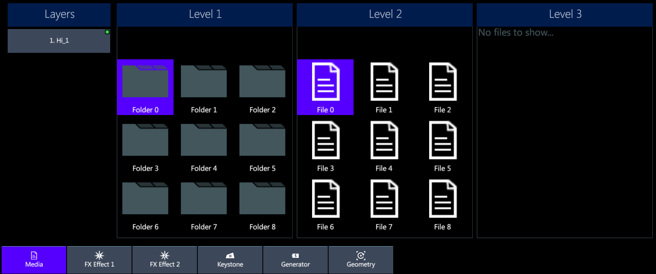656x274 pixels.
Task: Pick File 7 in Level 2
Action: click(384, 204)
